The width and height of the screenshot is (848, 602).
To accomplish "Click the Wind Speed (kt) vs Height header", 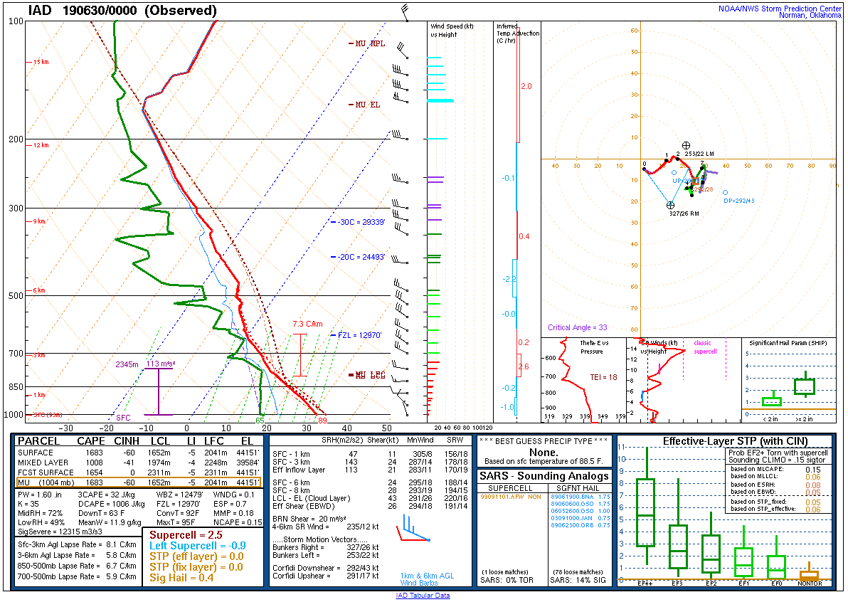I will 452,31.
